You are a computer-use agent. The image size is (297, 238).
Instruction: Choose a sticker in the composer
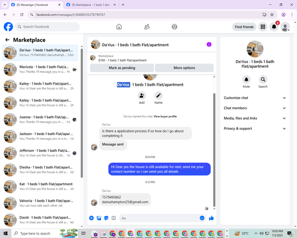(106, 218)
